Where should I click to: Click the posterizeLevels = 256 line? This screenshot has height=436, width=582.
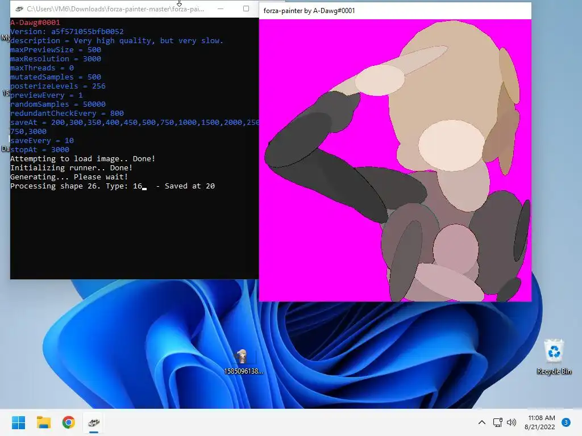(x=57, y=86)
